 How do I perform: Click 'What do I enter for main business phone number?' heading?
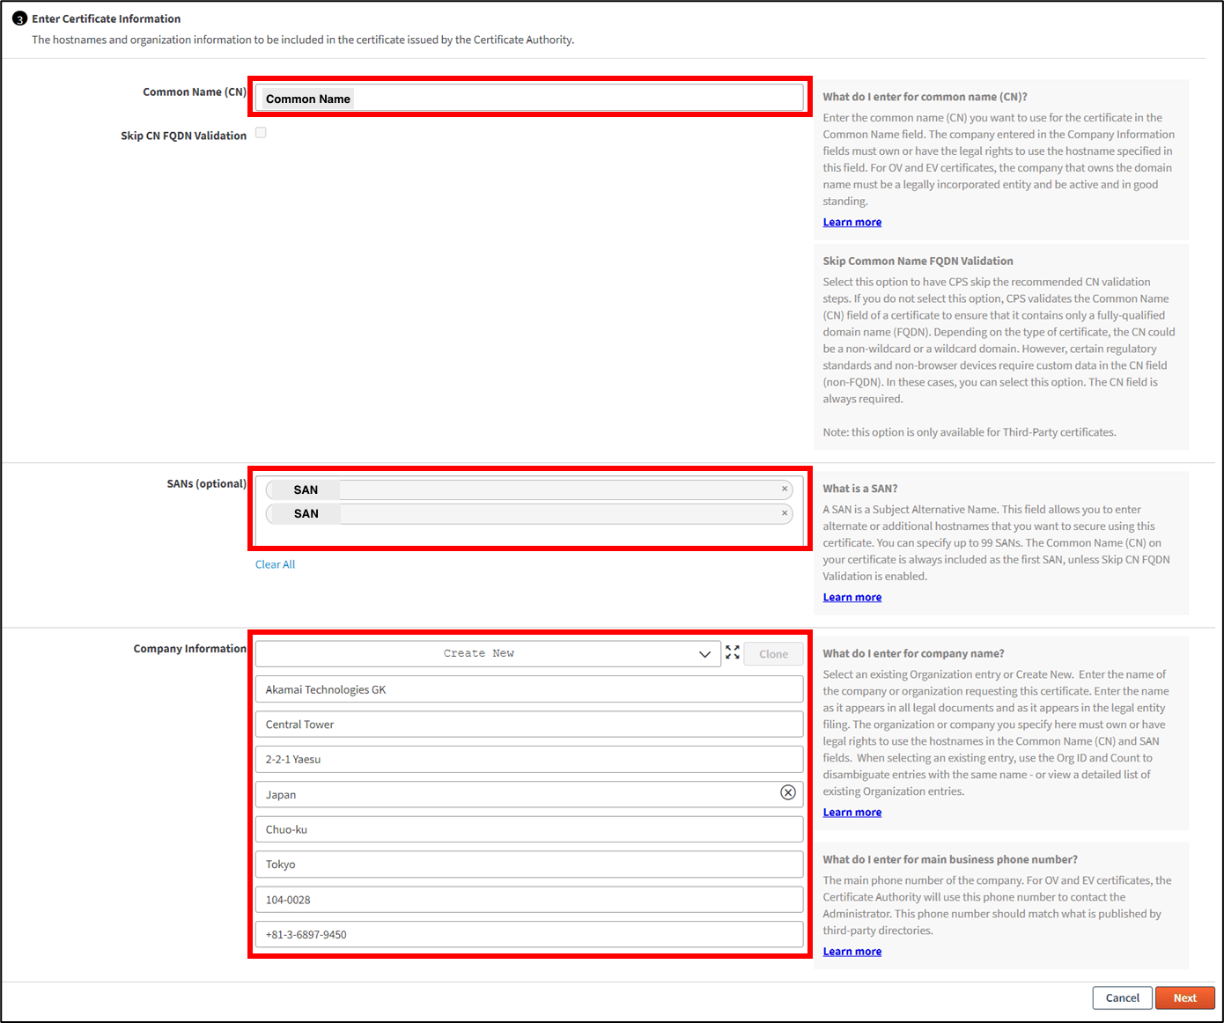tap(950, 860)
